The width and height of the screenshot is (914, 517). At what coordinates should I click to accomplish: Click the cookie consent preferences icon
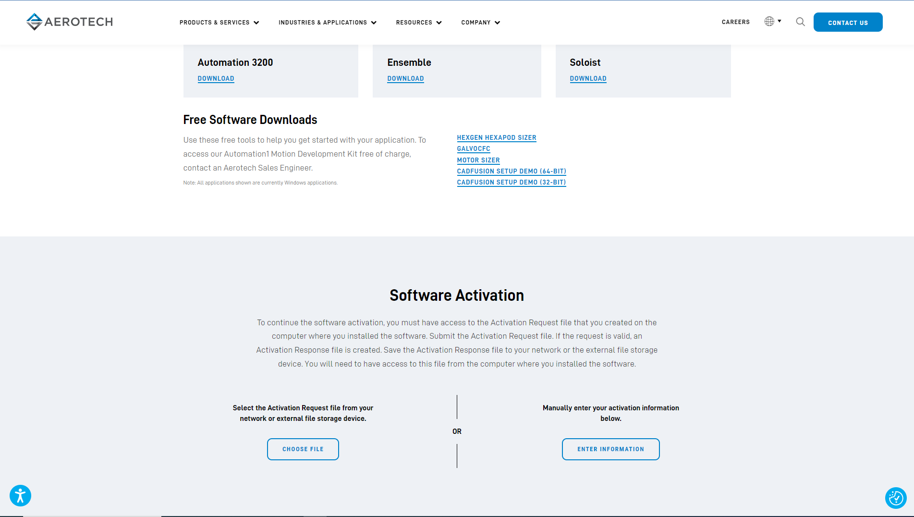coord(896,498)
